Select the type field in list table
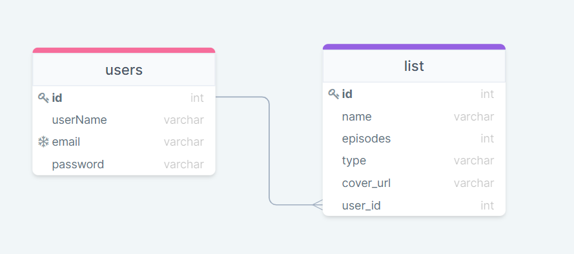The image size is (574, 254). click(414, 161)
